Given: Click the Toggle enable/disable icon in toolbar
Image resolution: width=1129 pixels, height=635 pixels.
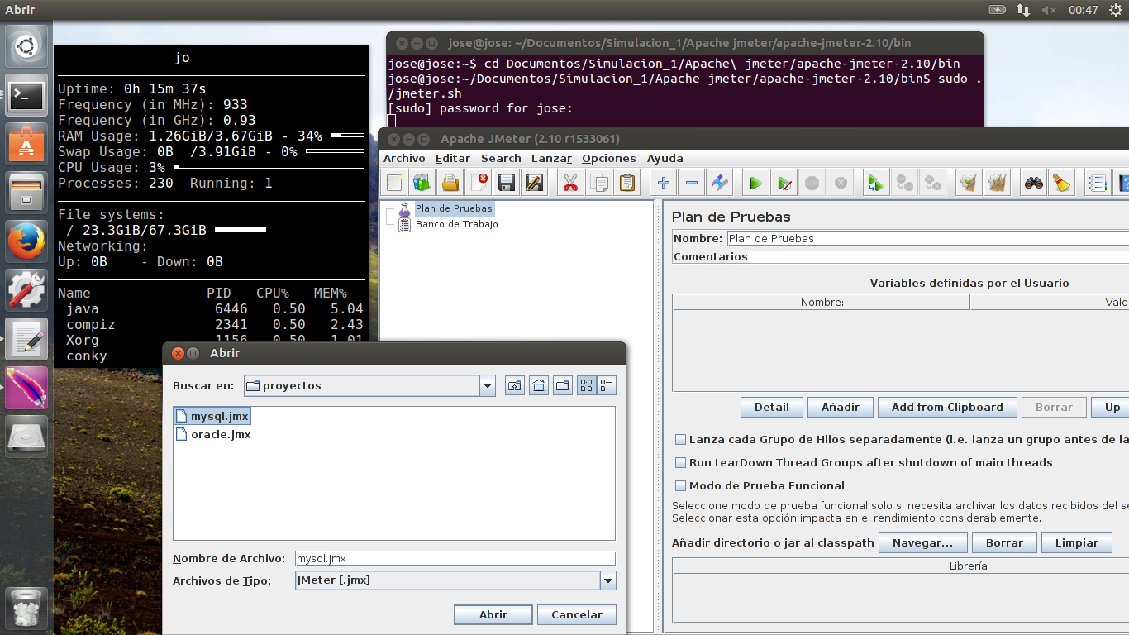Looking at the screenshot, I should click(x=720, y=183).
